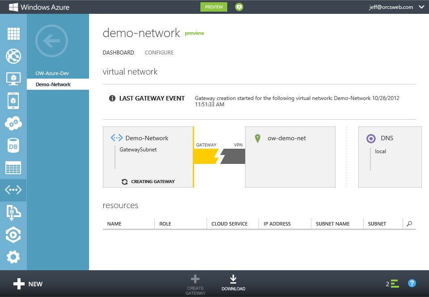The image size is (429, 297).
Task: Open the help question mark icon
Action: [412, 283]
